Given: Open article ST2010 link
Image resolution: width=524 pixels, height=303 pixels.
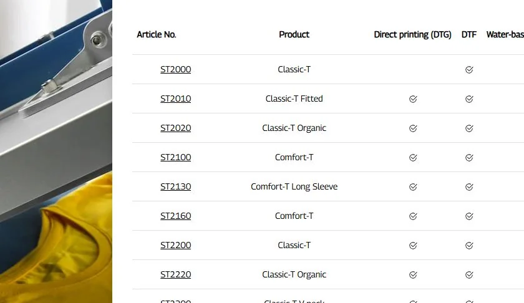Looking at the screenshot, I should (175, 99).
